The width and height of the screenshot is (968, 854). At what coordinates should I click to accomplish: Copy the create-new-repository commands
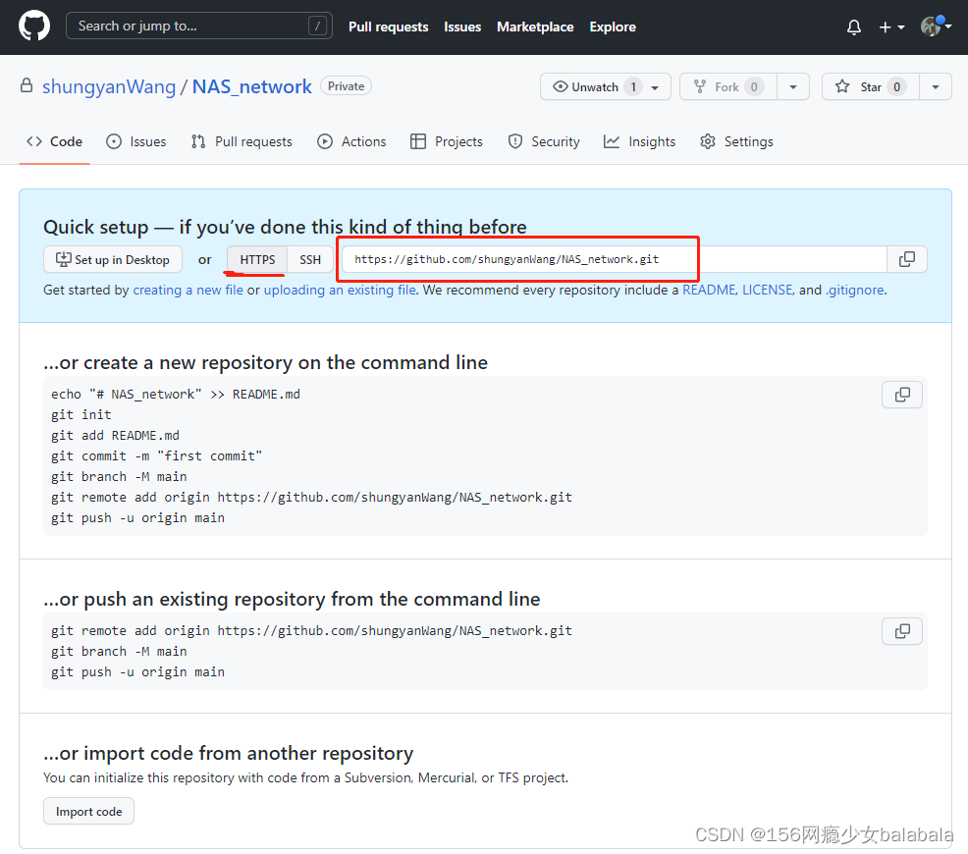click(902, 395)
